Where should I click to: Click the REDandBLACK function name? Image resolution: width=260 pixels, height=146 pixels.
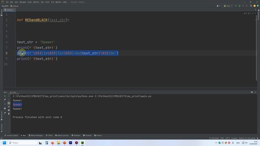click(36, 20)
